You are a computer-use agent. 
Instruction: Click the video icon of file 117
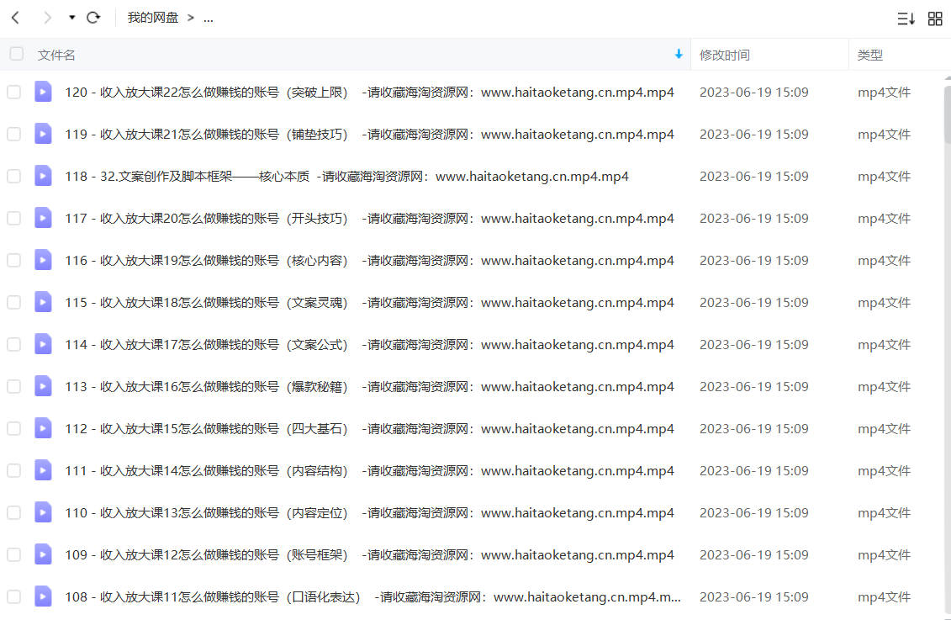pos(43,218)
